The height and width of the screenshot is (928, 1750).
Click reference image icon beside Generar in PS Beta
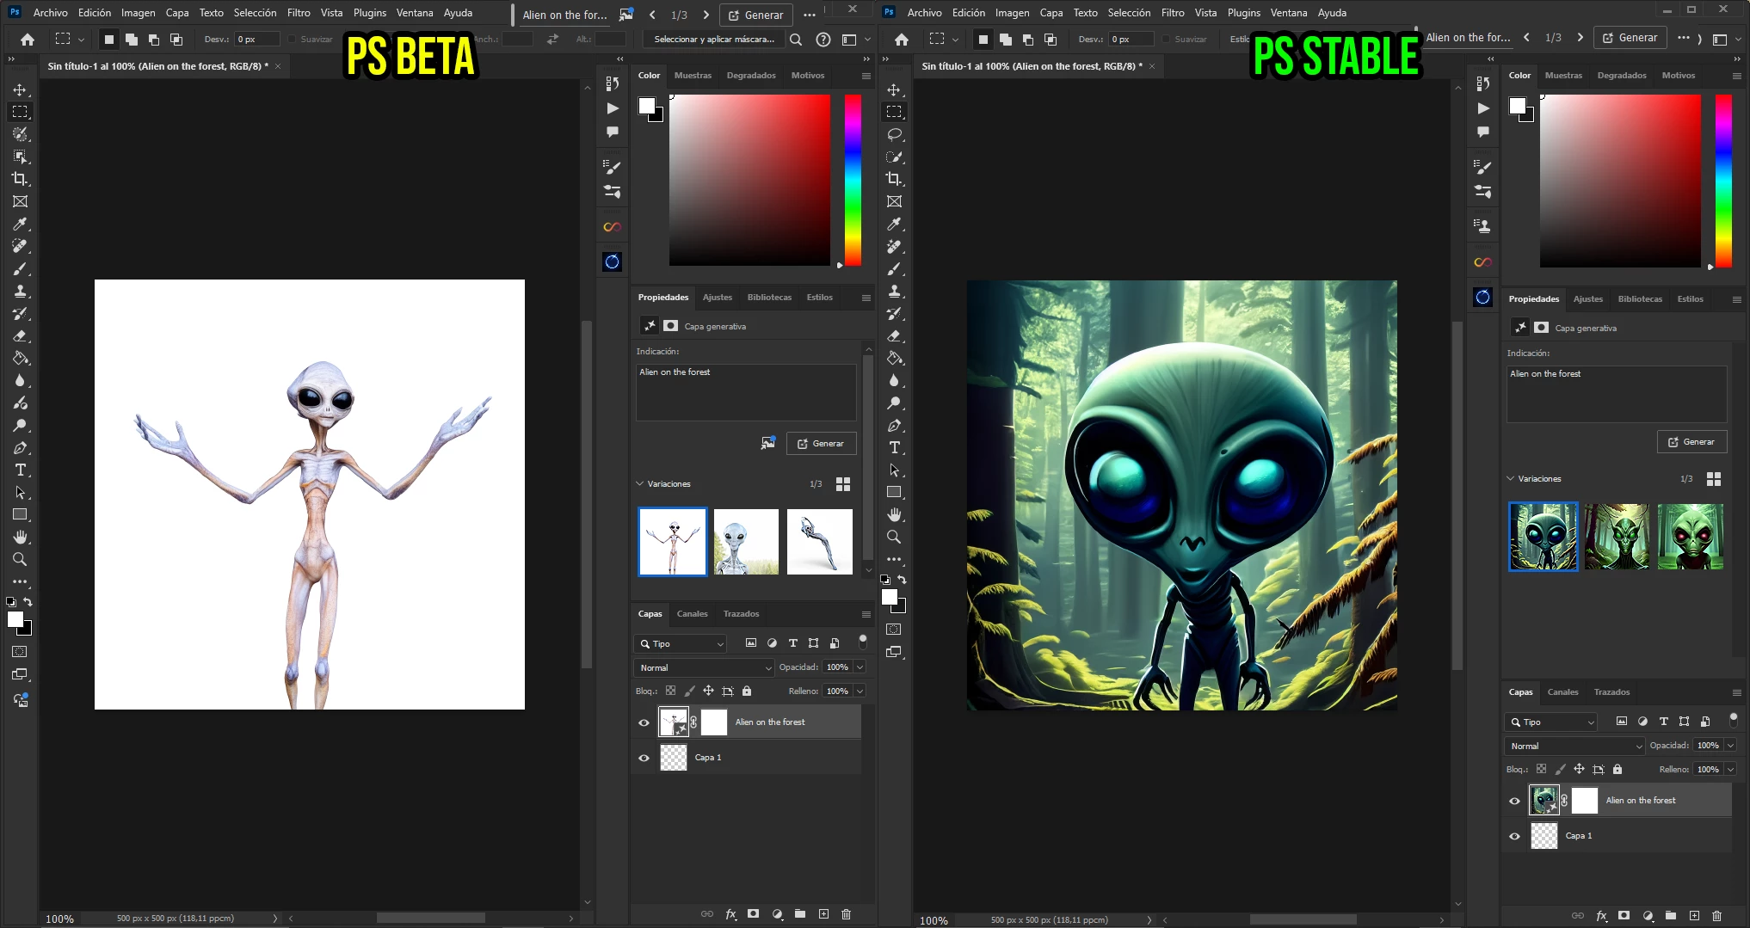[x=767, y=443]
